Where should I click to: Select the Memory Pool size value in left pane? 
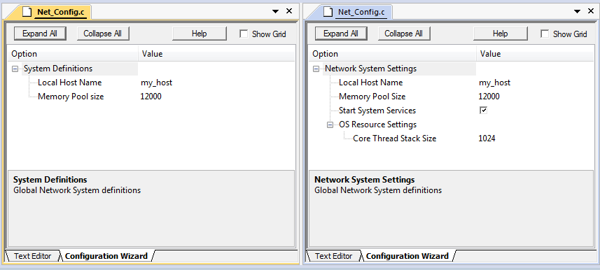pos(151,97)
